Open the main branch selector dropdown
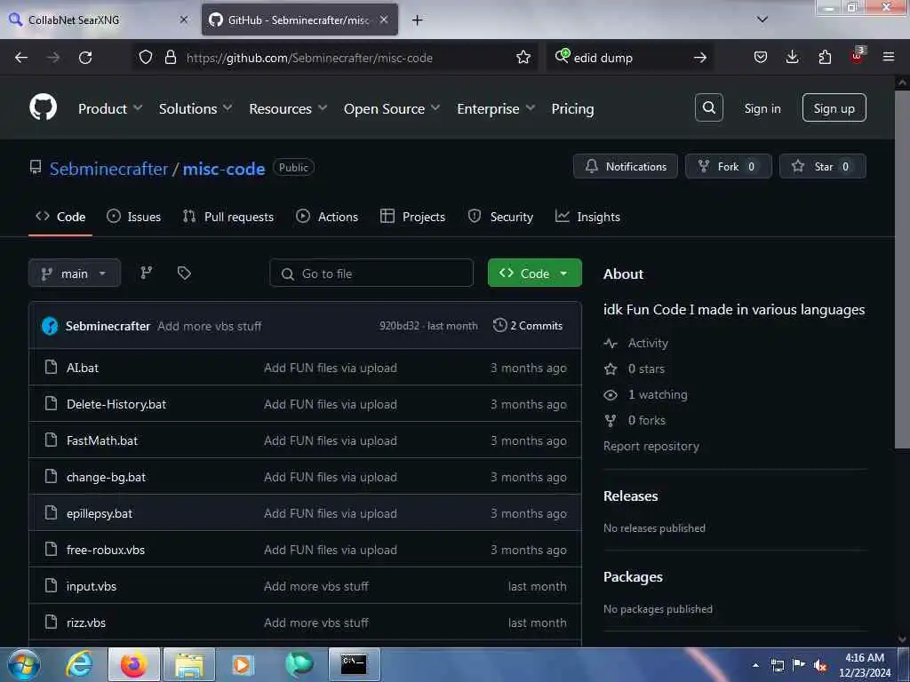Viewport: 910px width, 682px height. [x=75, y=274]
